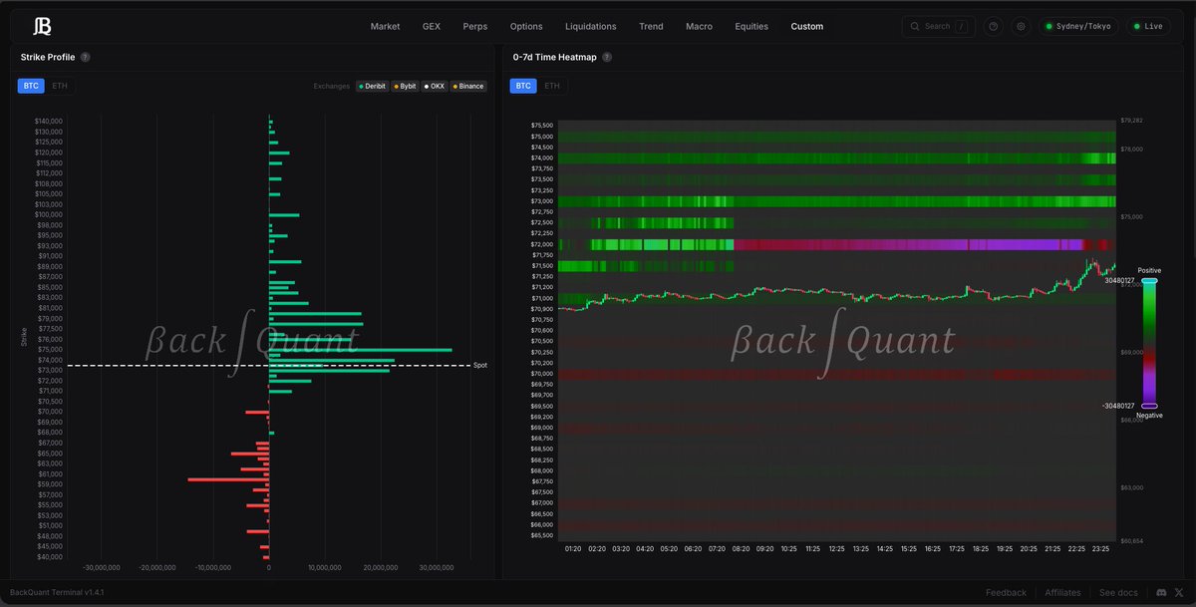1196x607 pixels.
Task: Open the help circle icon in header
Action: [x=993, y=26]
